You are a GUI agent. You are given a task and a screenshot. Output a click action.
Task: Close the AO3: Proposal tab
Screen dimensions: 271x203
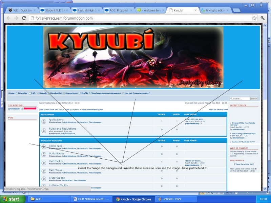131,10
